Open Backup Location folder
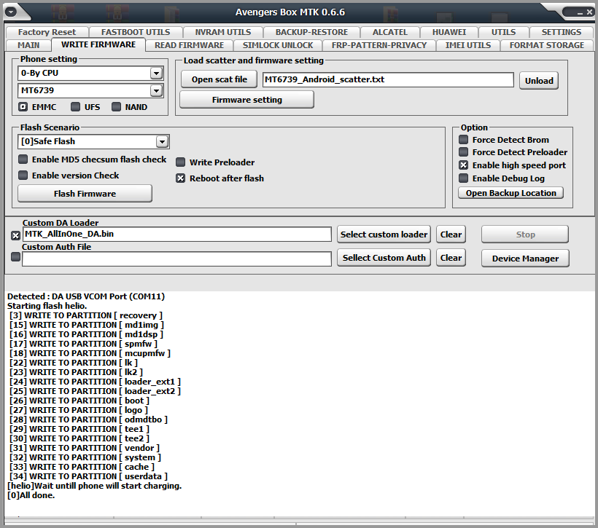The width and height of the screenshot is (598, 528). click(510, 193)
